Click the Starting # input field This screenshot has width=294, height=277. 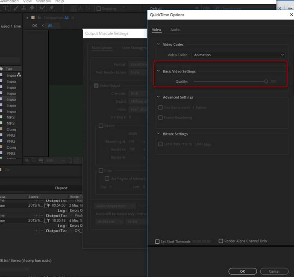pyautogui.click(x=130, y=117)
